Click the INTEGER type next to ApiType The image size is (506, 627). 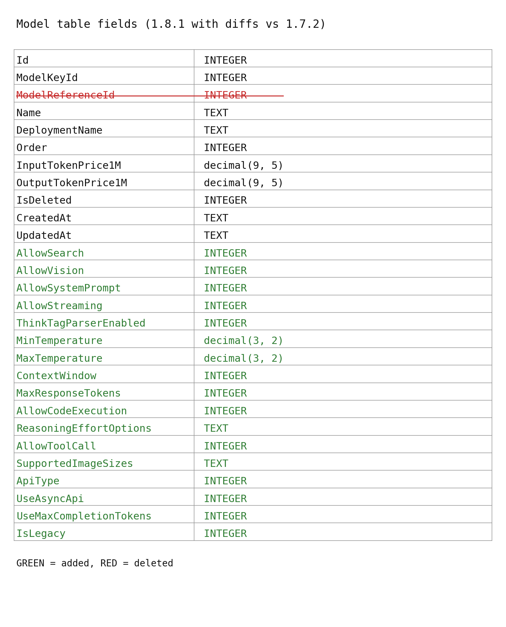pos(225,481)
